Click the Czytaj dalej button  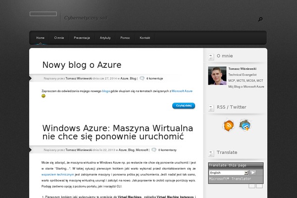click(x=184, y=105)
